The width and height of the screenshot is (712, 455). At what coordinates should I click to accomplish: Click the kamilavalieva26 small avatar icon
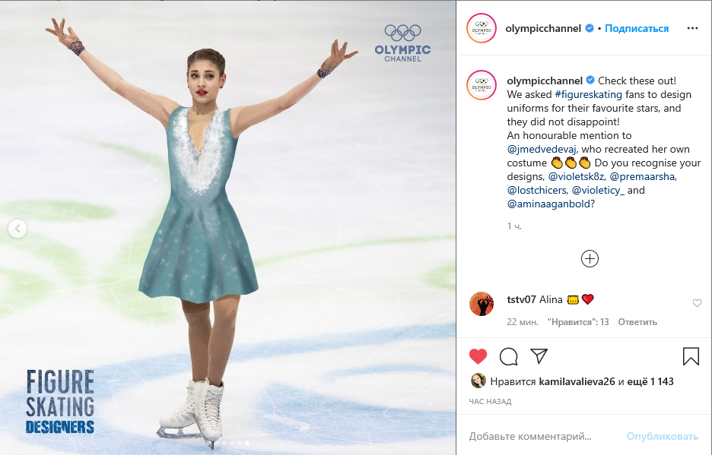[x=478, y=381]
